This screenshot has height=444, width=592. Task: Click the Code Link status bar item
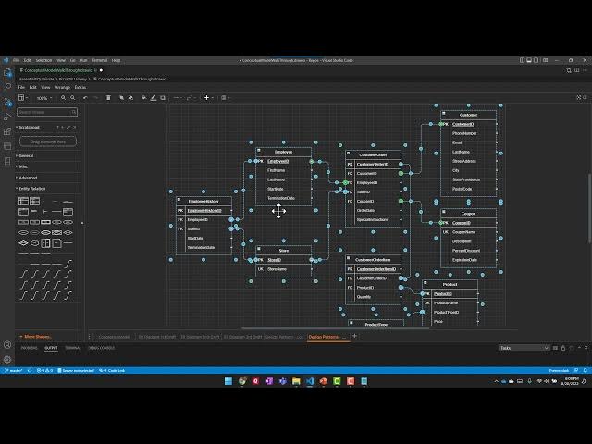tap(112, 370)
